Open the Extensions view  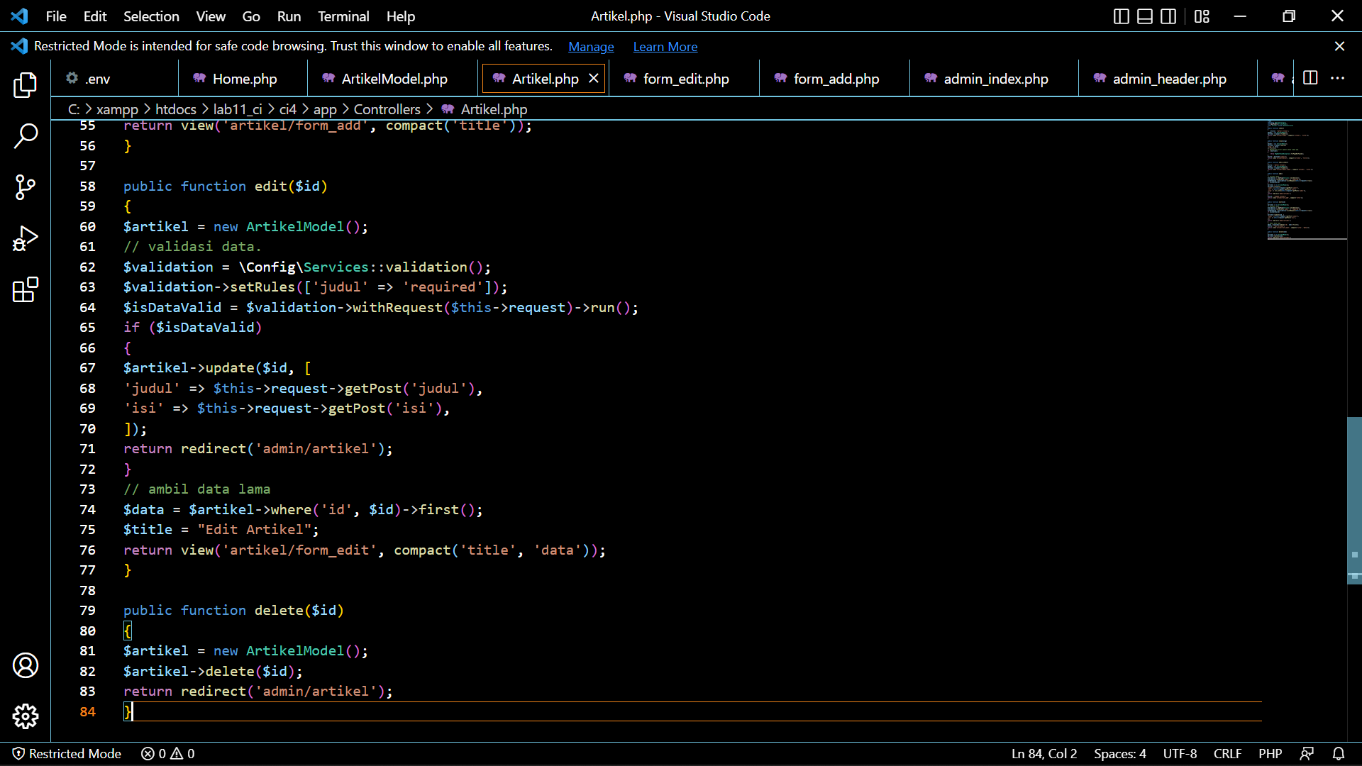(26, 289)
